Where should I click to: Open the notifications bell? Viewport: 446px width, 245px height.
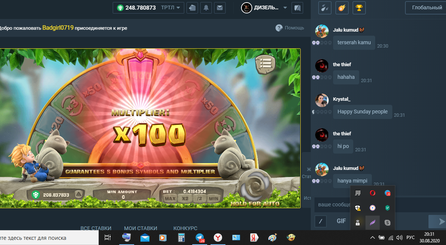206,8
